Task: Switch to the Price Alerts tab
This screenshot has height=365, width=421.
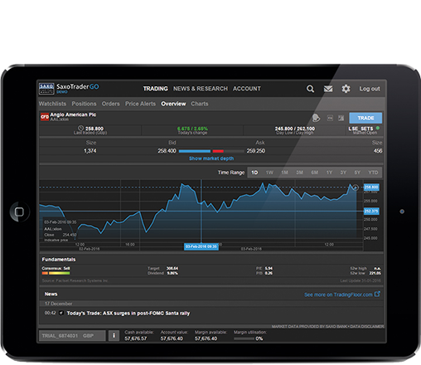Action: [x=140, y=104]
